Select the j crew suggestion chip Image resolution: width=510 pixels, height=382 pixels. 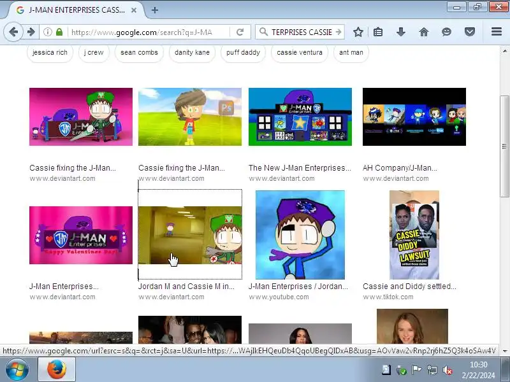click(94, 53)
